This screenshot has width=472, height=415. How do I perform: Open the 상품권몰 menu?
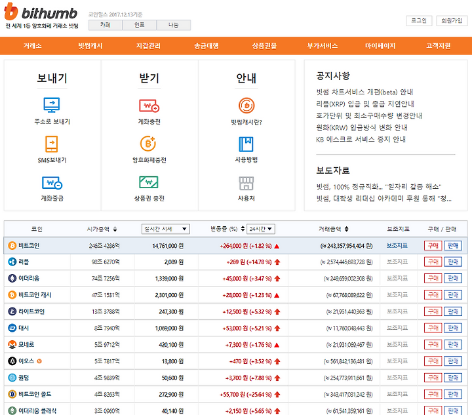coord(264,46)
